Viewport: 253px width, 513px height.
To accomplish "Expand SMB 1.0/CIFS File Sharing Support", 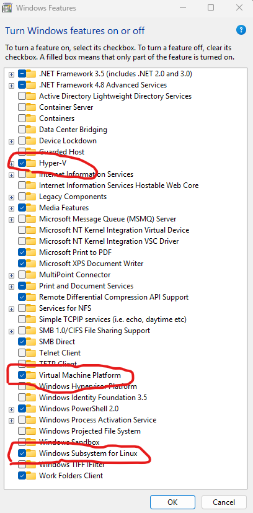I will click(11, 331).
